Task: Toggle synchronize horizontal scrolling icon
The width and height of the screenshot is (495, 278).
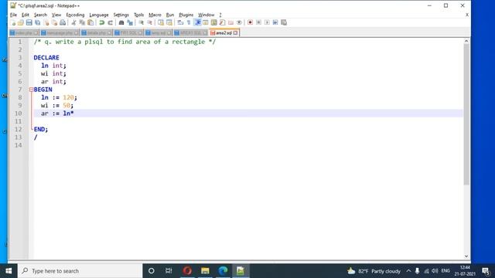Action: click(x=169, y=22)
